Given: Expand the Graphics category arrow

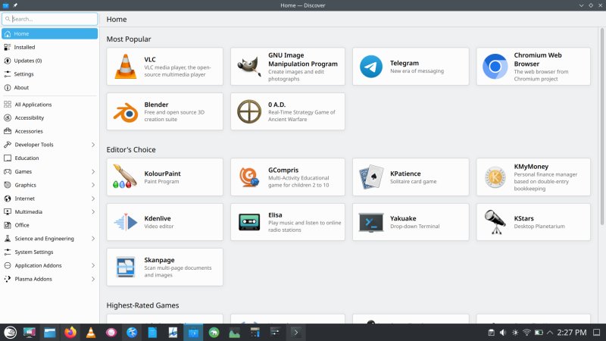Looking at the screenshot, I should click(x=93, y=185).
